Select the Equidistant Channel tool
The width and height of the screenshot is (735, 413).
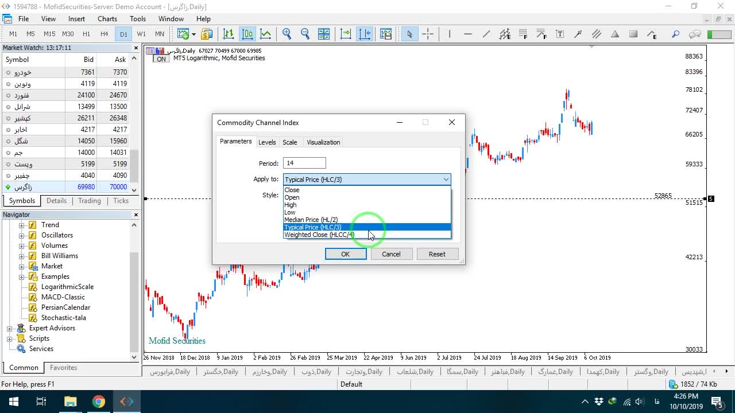point(505,34)
